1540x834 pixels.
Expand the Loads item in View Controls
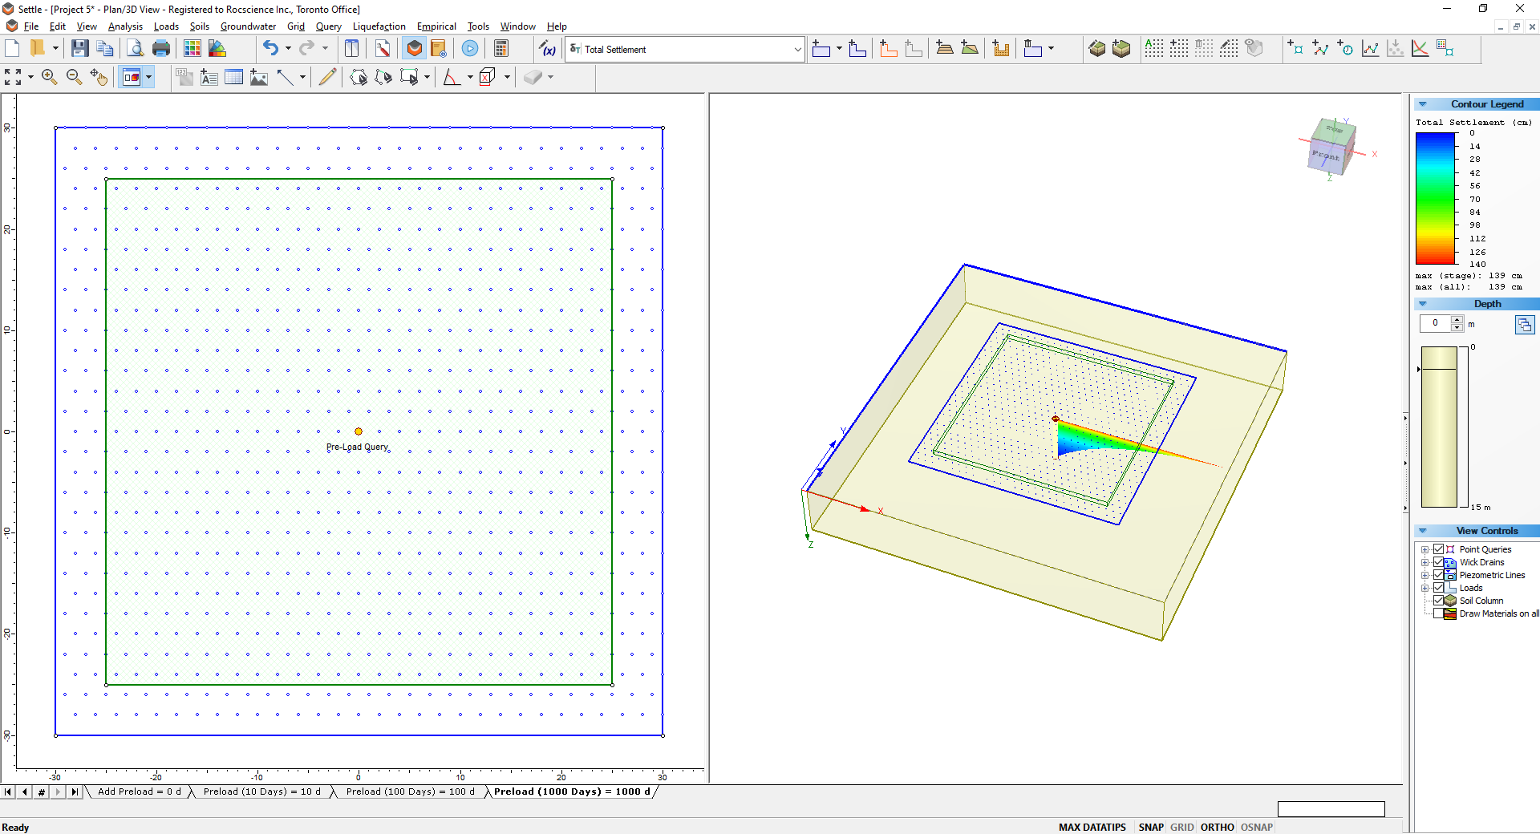(1425, 588)
